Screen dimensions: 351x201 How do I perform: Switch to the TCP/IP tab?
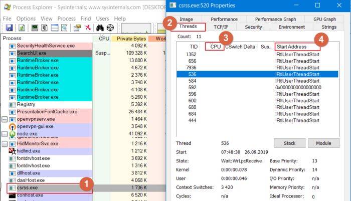tap(221, 27)
